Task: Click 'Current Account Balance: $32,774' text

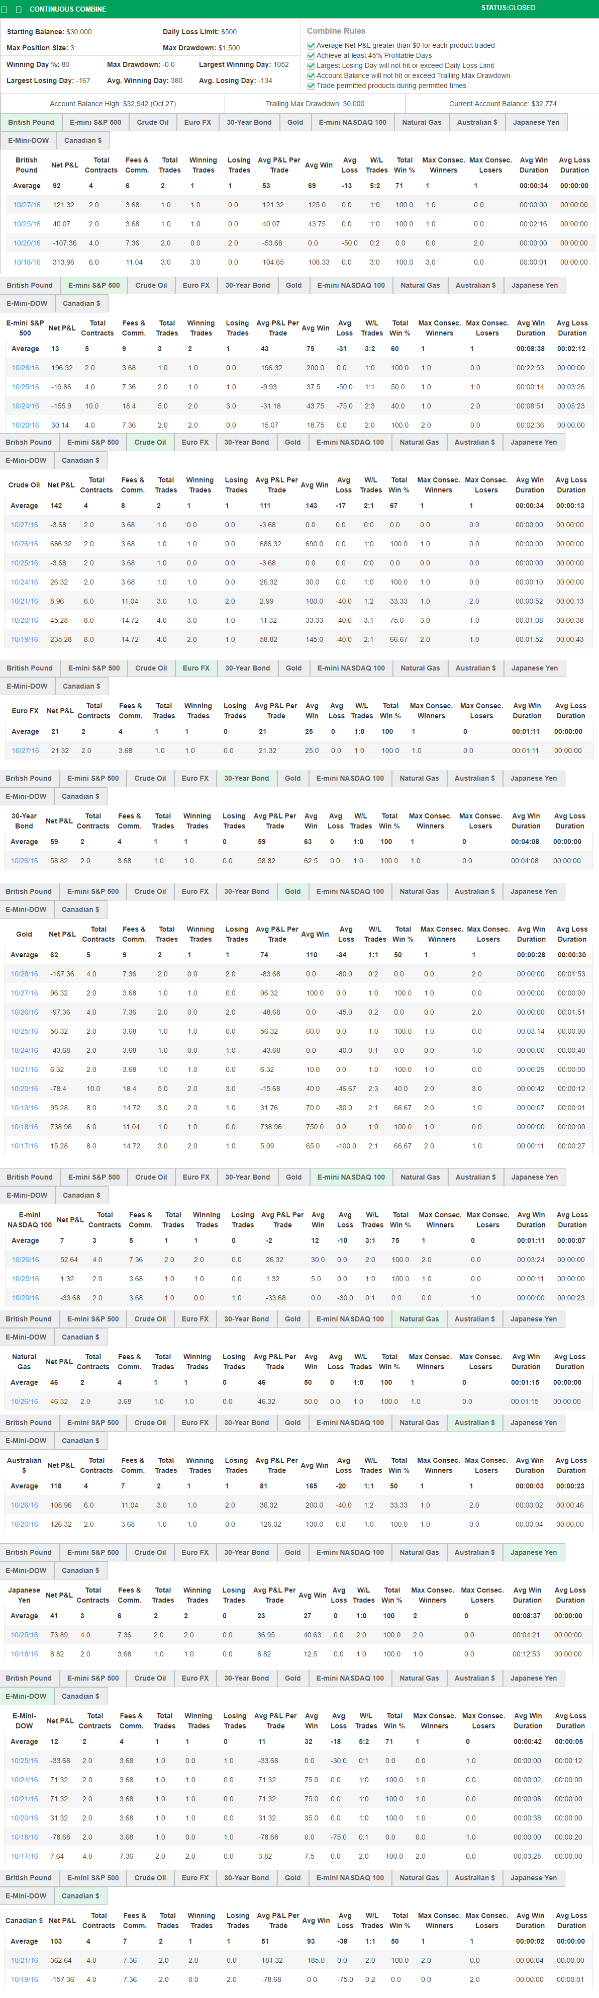Action: point(502,104)
